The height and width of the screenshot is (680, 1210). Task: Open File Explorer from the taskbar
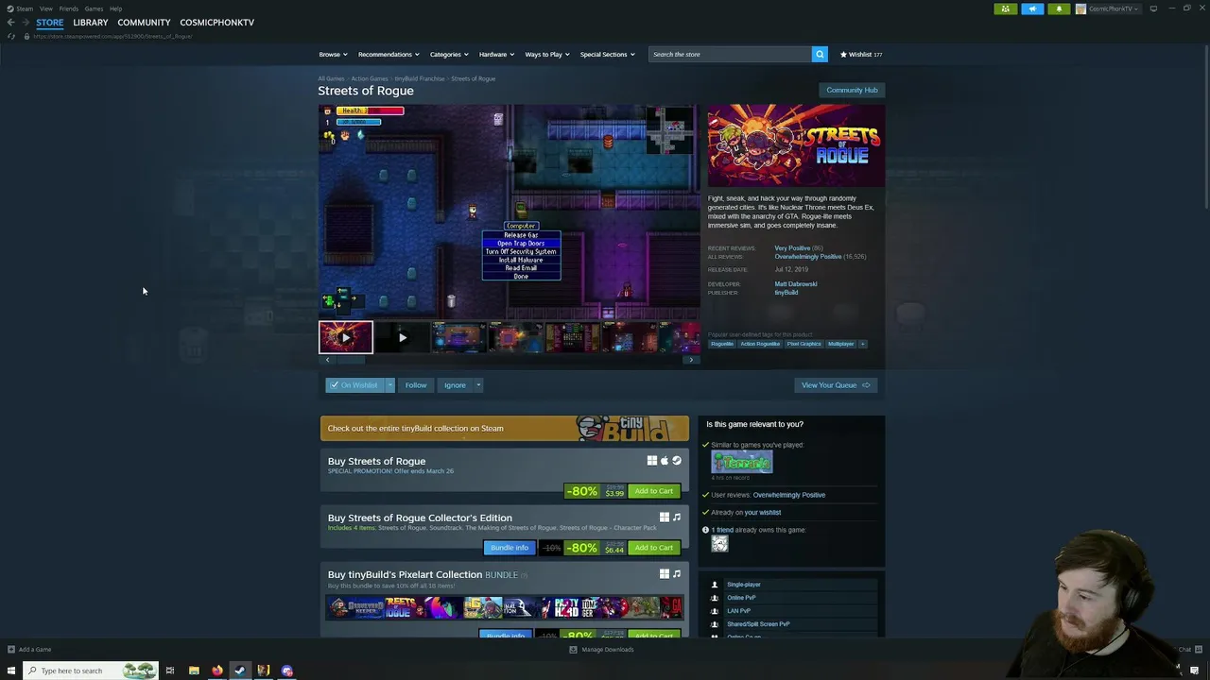point(194,671)
